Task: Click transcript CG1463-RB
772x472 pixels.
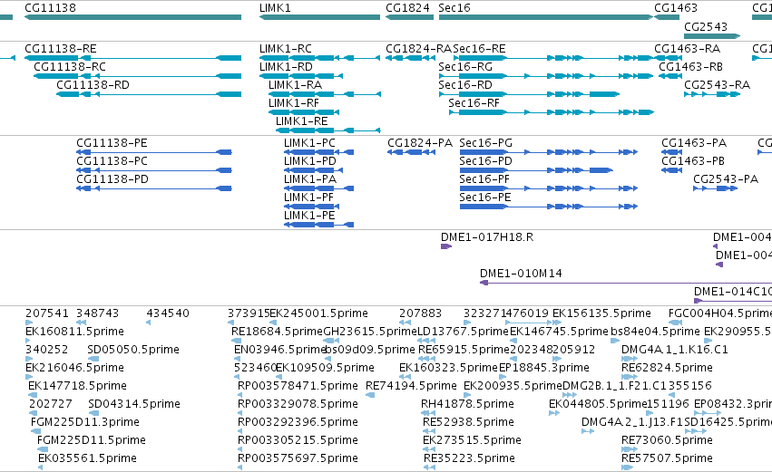Action: [x=690, y=67]
